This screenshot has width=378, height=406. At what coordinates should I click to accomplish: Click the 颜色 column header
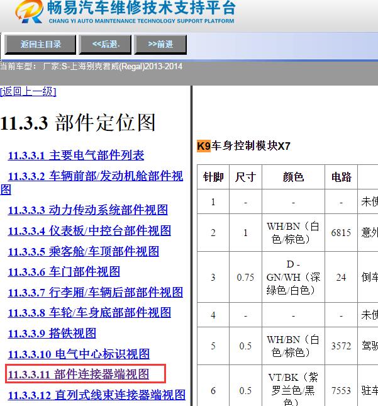tap(293, 177)
